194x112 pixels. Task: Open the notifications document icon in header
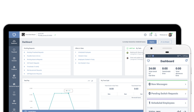click(151, 35)
